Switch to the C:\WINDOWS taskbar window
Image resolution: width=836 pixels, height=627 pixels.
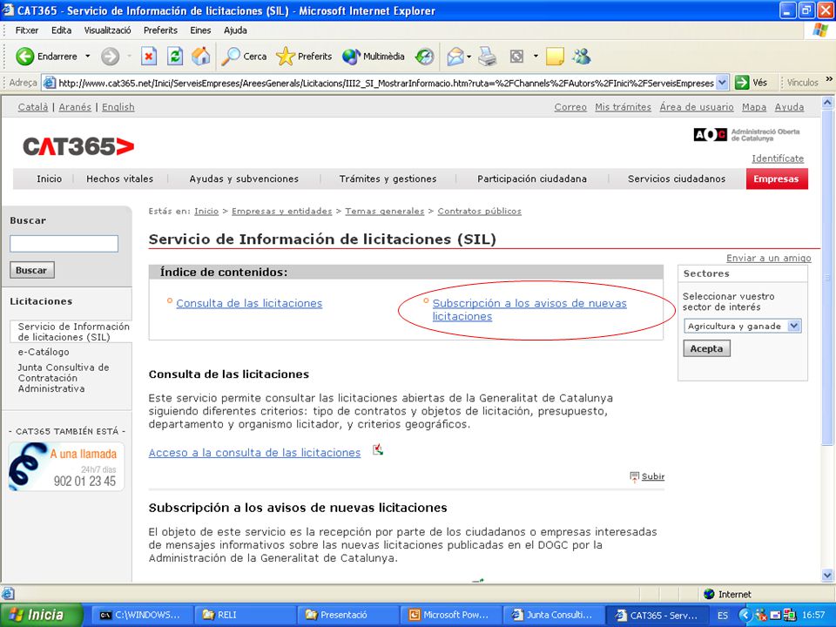[x=141, y=615]
